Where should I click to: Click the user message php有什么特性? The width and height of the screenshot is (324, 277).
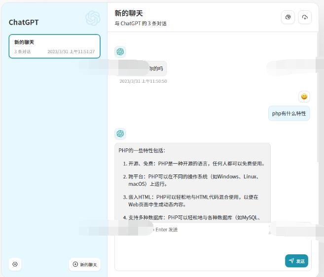pos(289,113)
